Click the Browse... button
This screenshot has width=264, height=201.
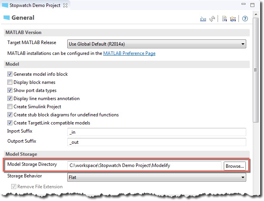click(235, 166)
